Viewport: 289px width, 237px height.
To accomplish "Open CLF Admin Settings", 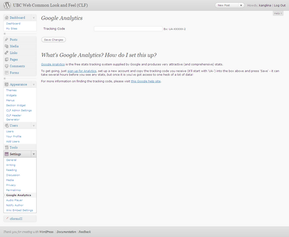I will pyautogui.click(x=19, y=110).
